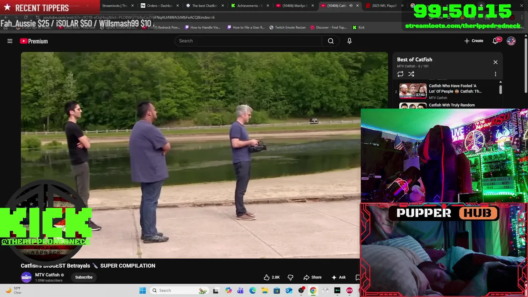The width and height of the screenshot is (528, 297).
Task: Share the Catfish video
Action: pyautogui.click(x=312, y=277)
